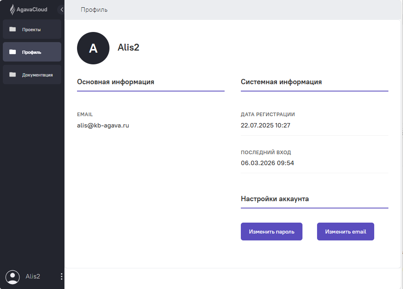Select the email address alis@kb-agava.ru
403x289 pixels.
click(x=103, y=125)
